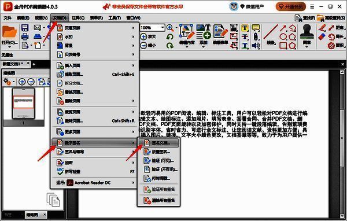Click the 高级查找(S) advanced search button
Viewport: 347px width, 221px height.
point(331,18)
